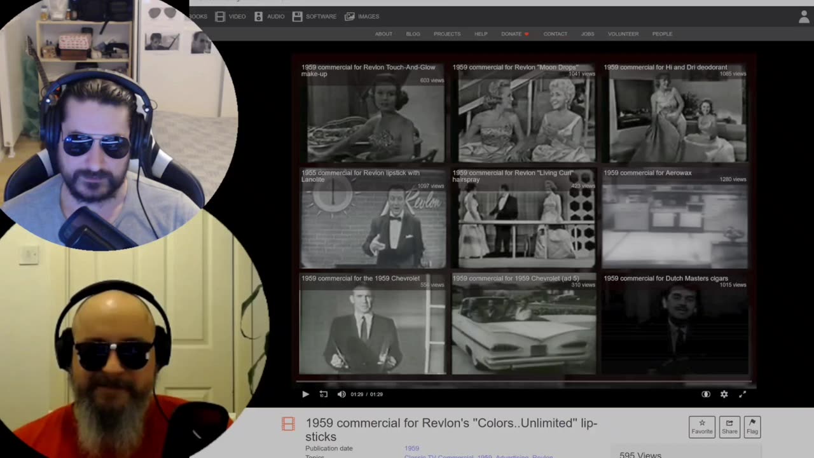The height and width of the screenshot is (458, 814).
Task: Open the JOBS menu item
Action: click(x=588, y=34)
